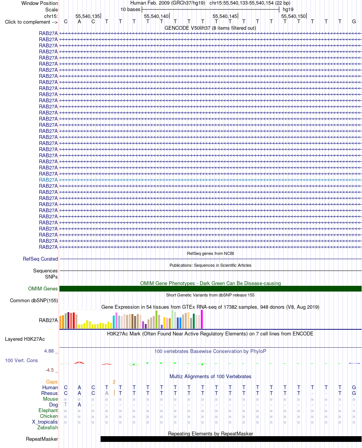Click RAB27A label beside GTEx bar chart

(48, 320)
